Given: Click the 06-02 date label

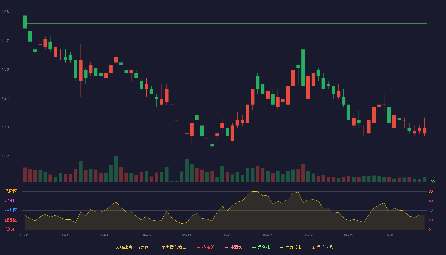Looking at the screenshot, I should [x=268, y=235].
